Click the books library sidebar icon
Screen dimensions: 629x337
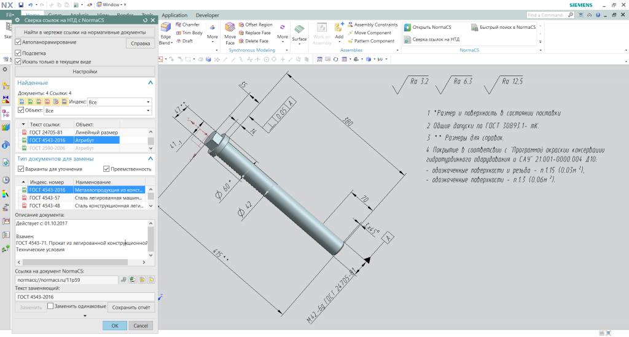6,128
